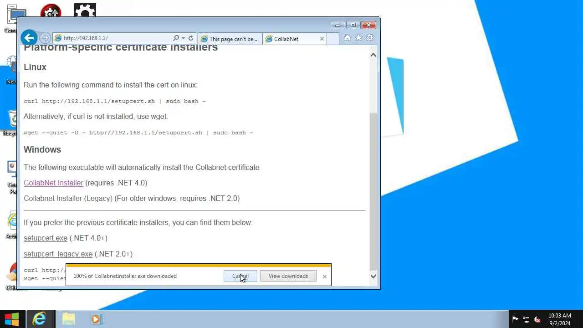
Task: Click the vertical scrollbar thumb
Action: 373,191
